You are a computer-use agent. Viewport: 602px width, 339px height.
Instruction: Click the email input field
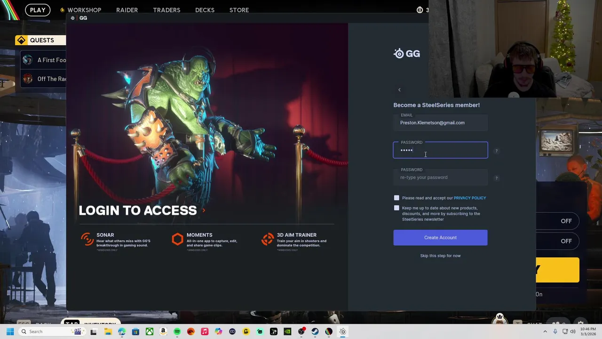point(440,122)
